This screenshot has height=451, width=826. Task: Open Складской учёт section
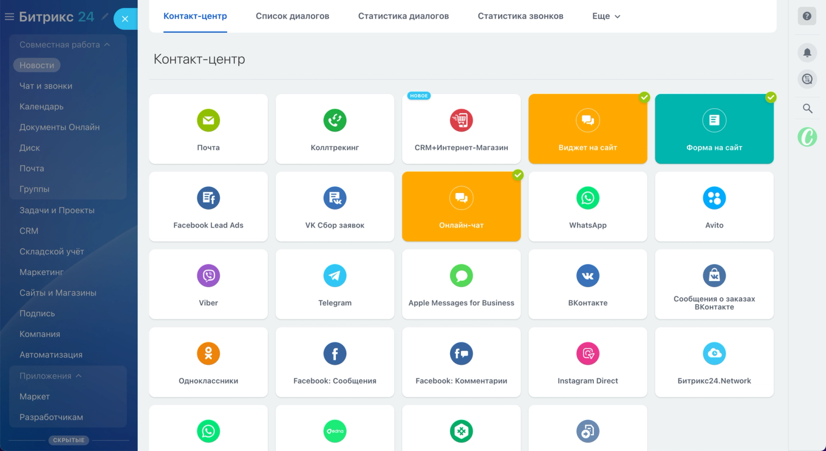52,252
